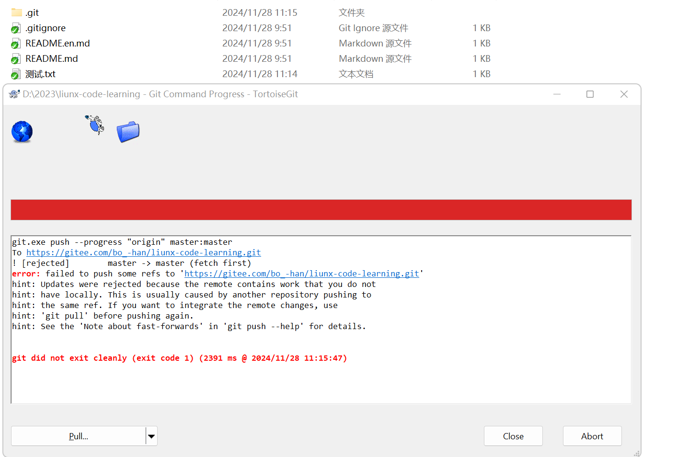Image resolution: width=677 pixels, height=457 pixels.
Task: Click the git.exe push command line
Action: click(122, 242)
